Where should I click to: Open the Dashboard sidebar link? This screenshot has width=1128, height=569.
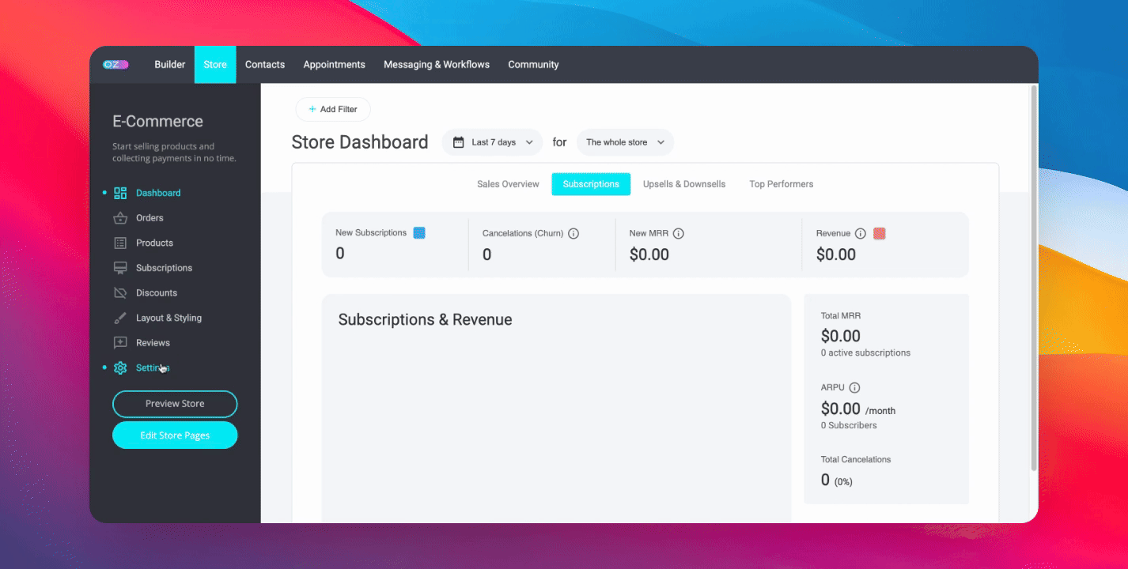158,193
